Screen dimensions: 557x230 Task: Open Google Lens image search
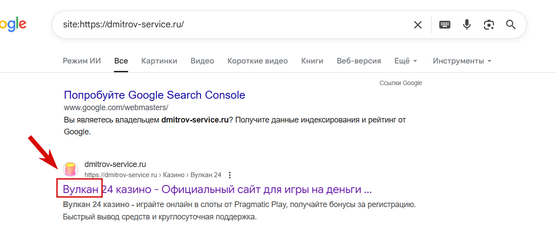click(x=489, y=25)
